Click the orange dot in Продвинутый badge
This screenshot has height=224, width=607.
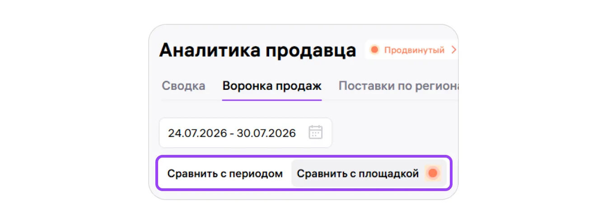coord(374,50)
